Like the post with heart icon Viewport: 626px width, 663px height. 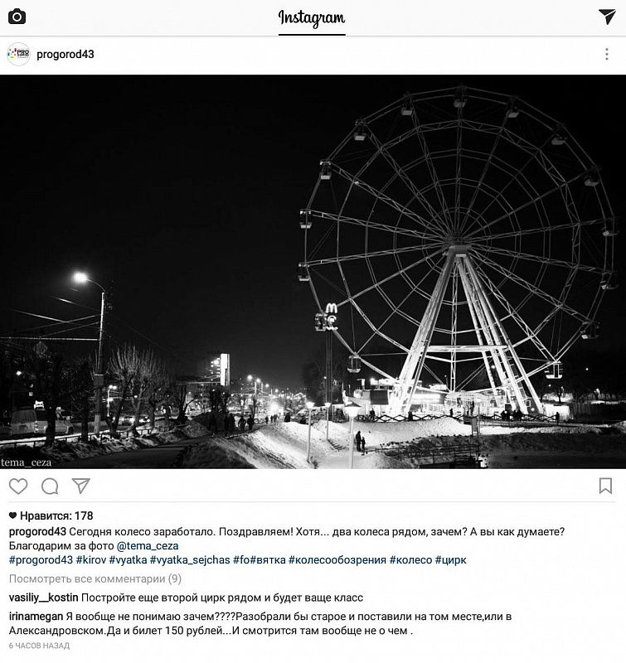point(18,486)
